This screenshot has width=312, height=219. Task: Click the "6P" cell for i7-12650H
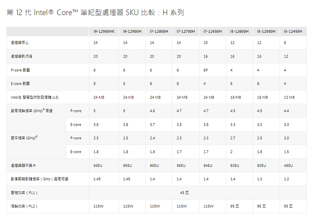tap(205, 70)
